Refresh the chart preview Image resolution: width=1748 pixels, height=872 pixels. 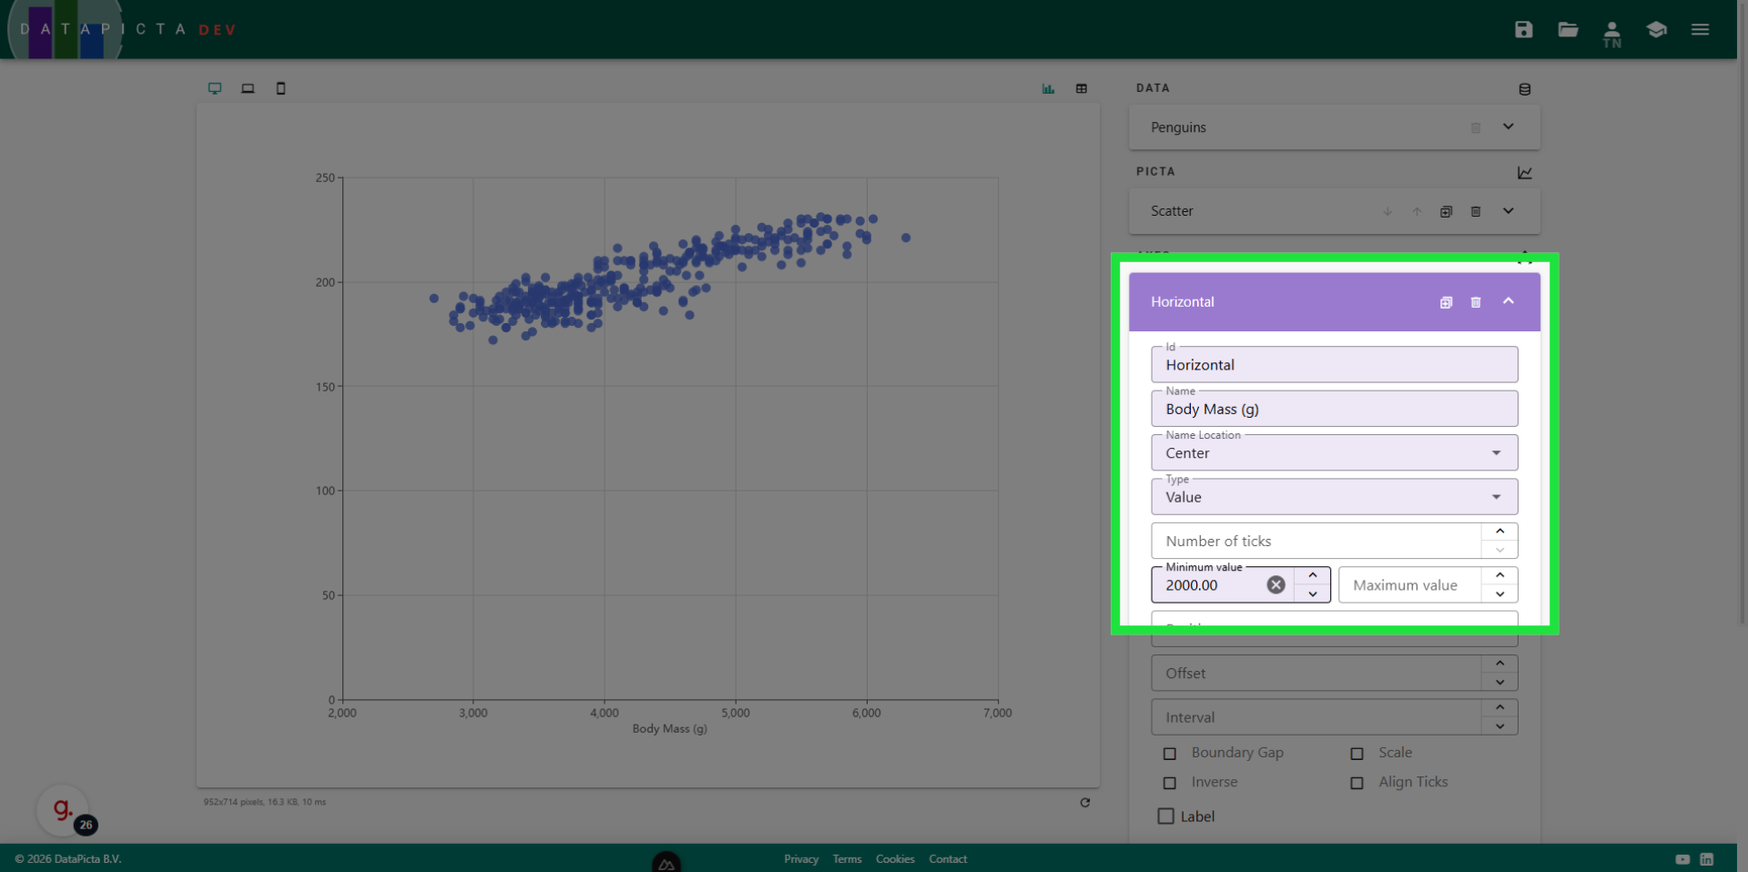[1084, 802]
